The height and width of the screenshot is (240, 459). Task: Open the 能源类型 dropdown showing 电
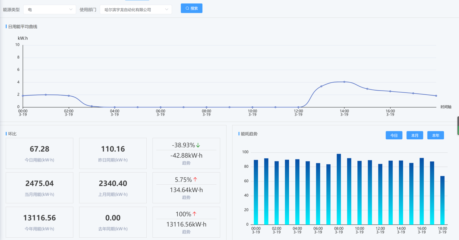(x=49, y=9)
